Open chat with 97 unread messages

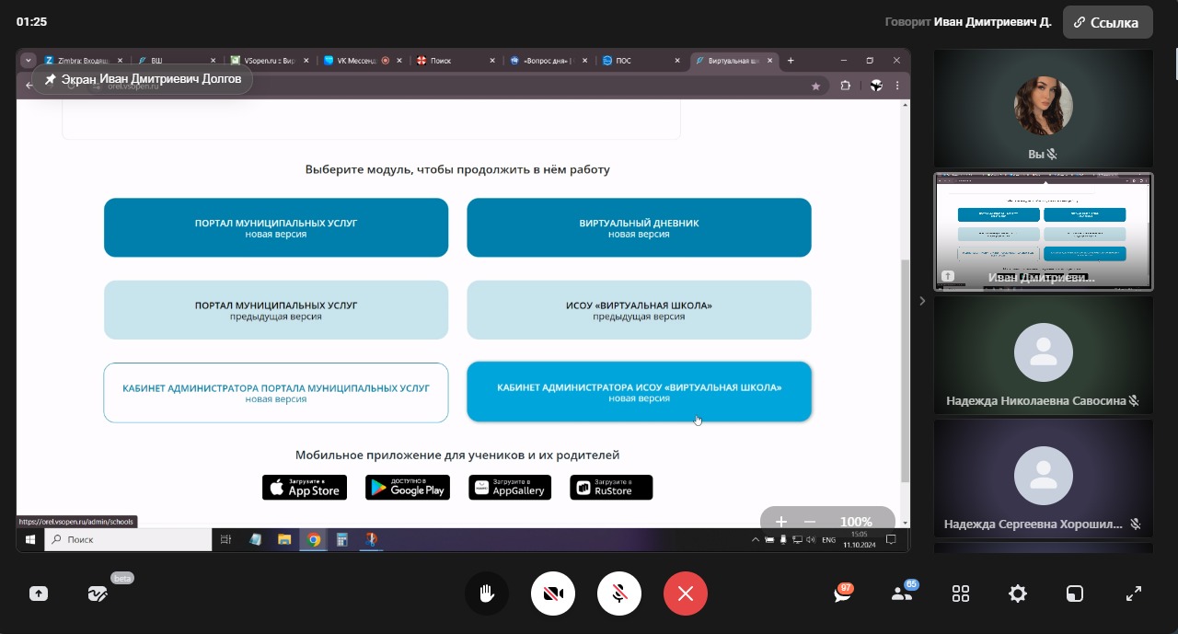point(842,594)
